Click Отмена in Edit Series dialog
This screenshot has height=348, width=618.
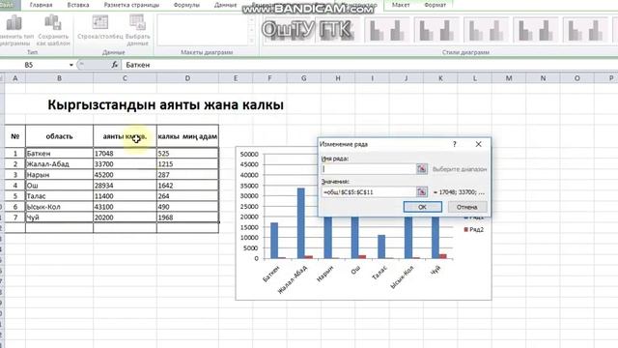pyautogui.click(x=467, y=207)
